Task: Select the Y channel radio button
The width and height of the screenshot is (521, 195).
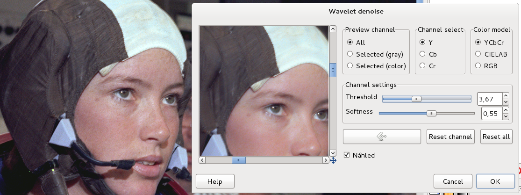Action: pyautogui.click(x=422, y=42)
